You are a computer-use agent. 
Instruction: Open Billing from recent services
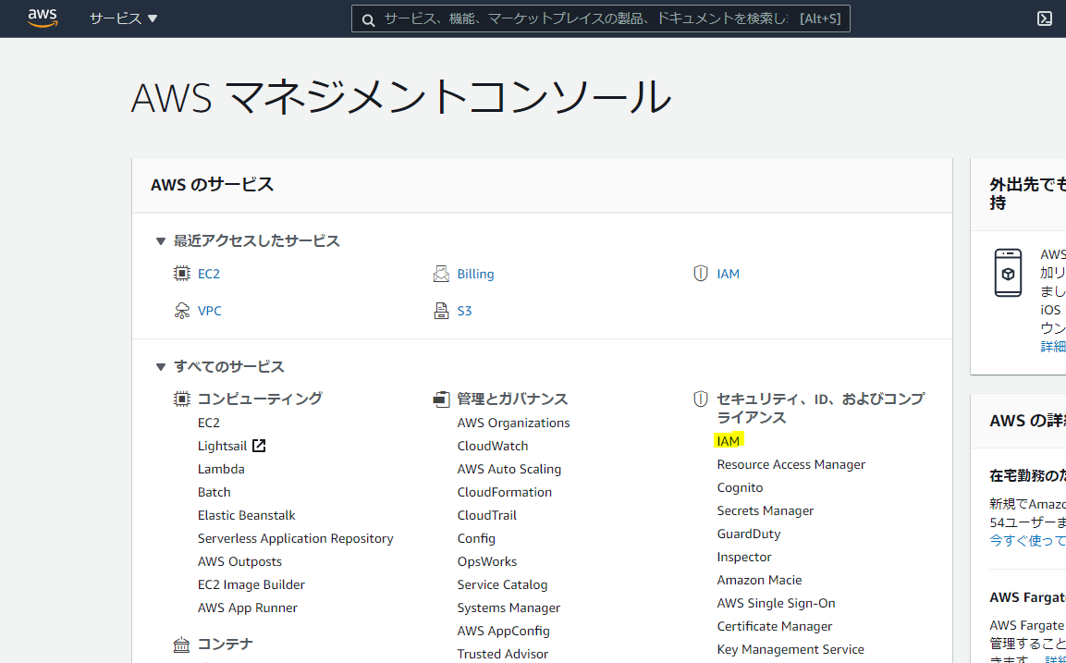[475, 274]
